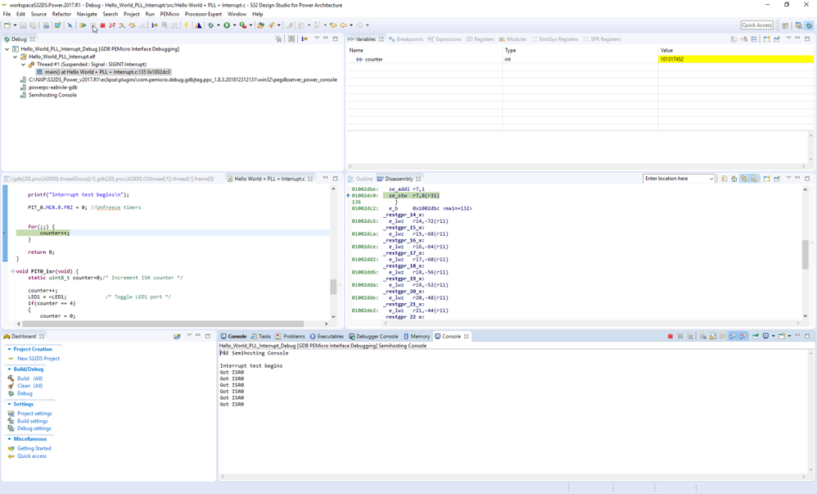Click the red Terminate icon in Console
This screenshot has width=817, height=494.
pyautogui.click(x=670, y=336)
